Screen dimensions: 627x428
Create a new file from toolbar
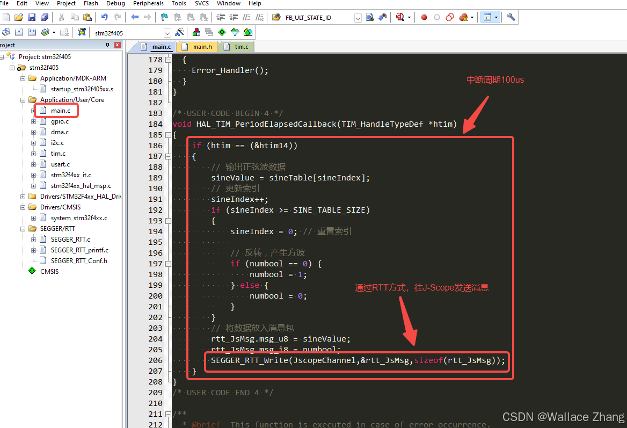pyautogui.click(x=6, y=17)
